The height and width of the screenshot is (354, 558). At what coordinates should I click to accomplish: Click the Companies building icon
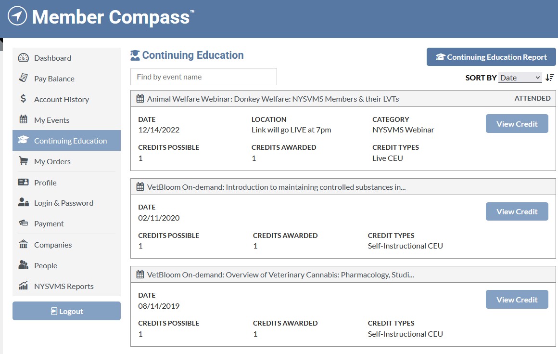pyautogui.click(x=23, y=244)
